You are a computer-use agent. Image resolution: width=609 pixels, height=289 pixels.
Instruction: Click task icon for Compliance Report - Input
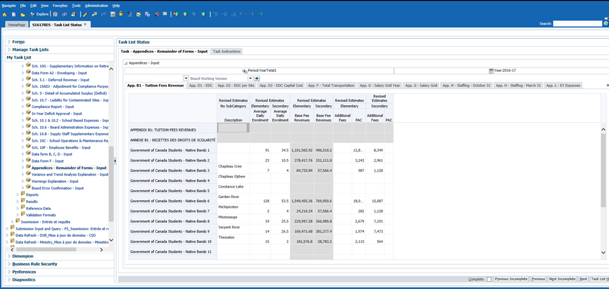28,106
